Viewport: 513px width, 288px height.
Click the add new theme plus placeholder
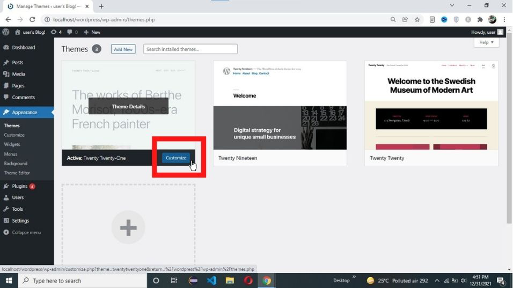click(x=128, y=227)
